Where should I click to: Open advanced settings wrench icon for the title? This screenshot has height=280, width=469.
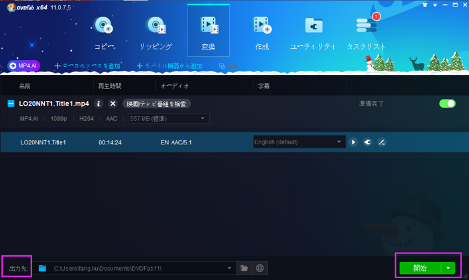point(368,142)
